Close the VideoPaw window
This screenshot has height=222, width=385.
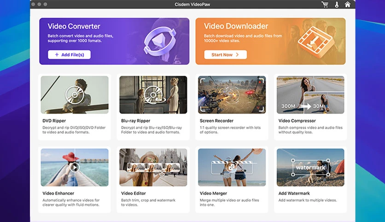pyautogui.click(x=33, y=4)
